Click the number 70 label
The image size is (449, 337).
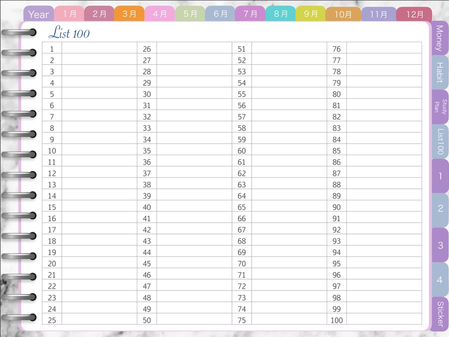(x=242, y=264)
